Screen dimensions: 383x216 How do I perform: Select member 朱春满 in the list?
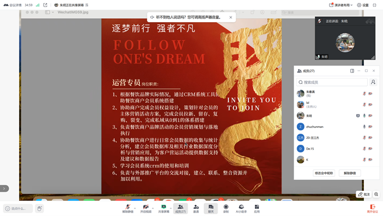pyautogui.click(x=336, y=93)
